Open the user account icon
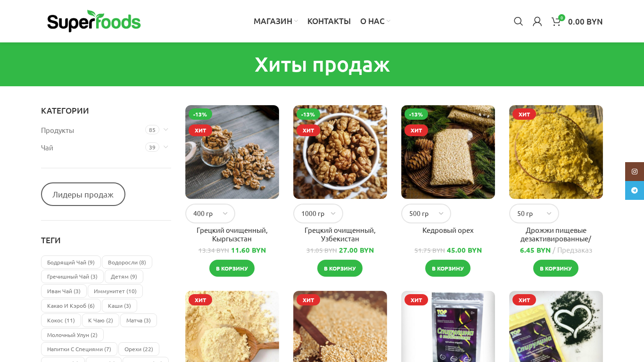The image size is (644, 362). 537,21
